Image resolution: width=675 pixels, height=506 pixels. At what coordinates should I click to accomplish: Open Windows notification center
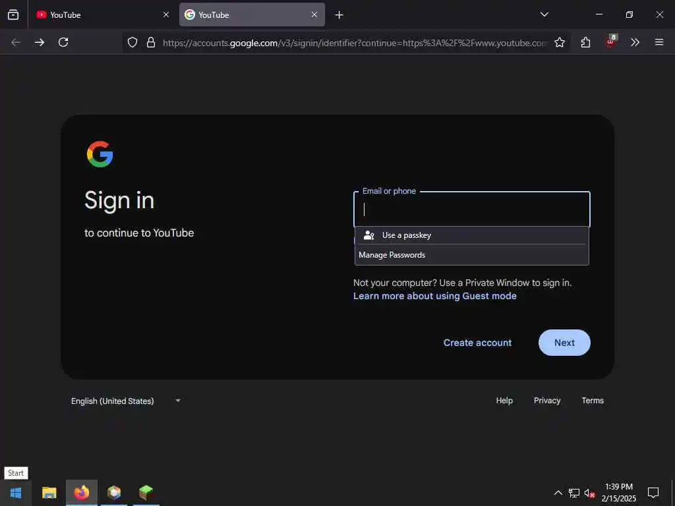click(x=653, y=493)
